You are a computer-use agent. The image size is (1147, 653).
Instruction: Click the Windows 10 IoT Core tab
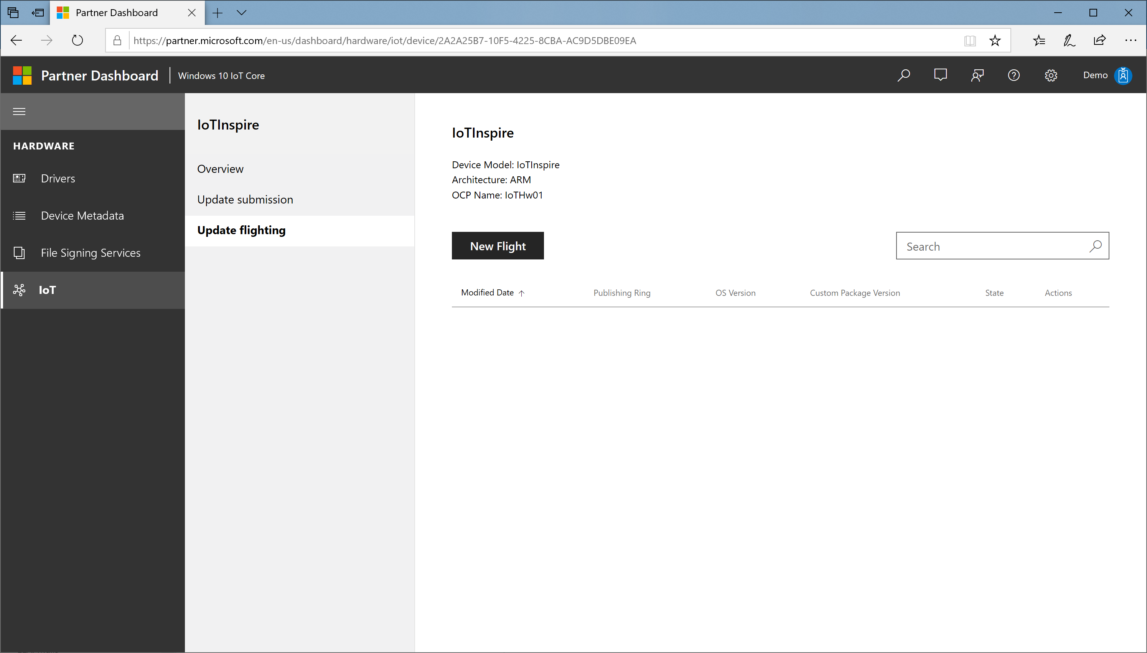tap(221, 75)
